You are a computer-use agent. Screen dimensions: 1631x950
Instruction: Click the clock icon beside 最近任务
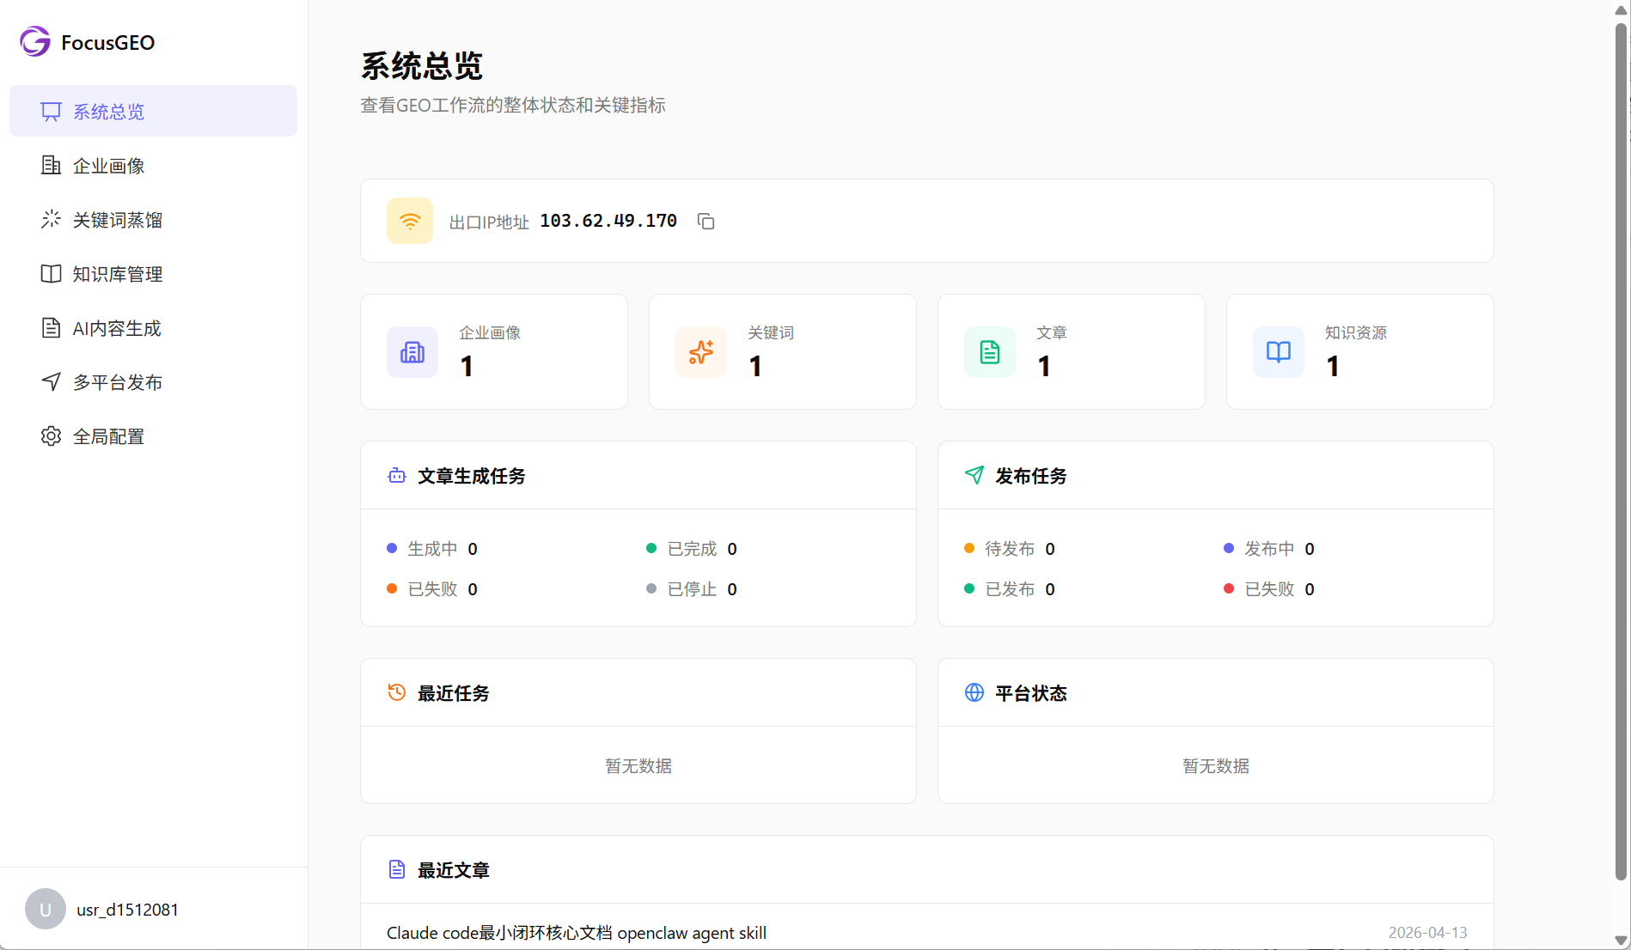pyautogui.click(x=396, y=692)
